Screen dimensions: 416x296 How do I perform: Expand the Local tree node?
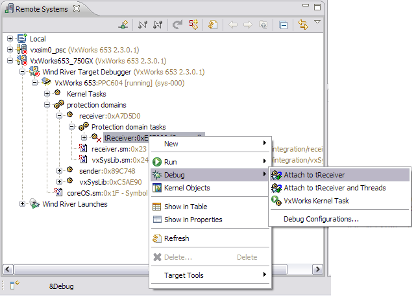coord(10,39)
